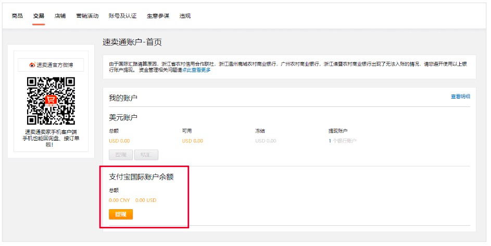Click orange 提现 button for Alipay balance
The height and width of the screenshot is (246, 491).
point(121,214)
